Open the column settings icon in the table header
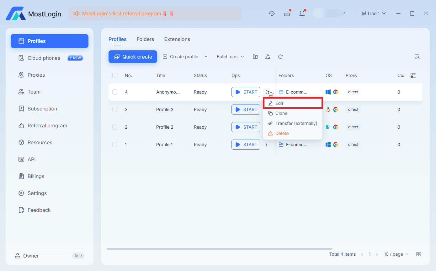Viewport: 436px width, 271px height. (x=413, y=75)
